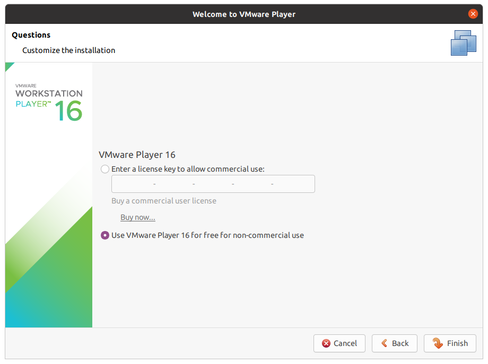The image size is (488, 364).
Task: Click the Workstation Player 16 logo
Action: click(x=49, y=102)
